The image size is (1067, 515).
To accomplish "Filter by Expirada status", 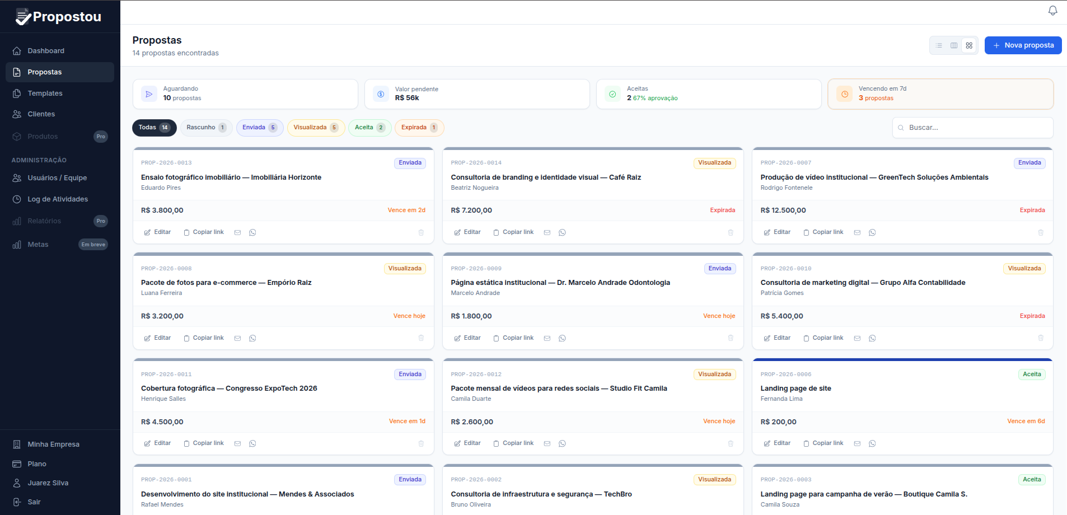I will (x=419, y=128).
